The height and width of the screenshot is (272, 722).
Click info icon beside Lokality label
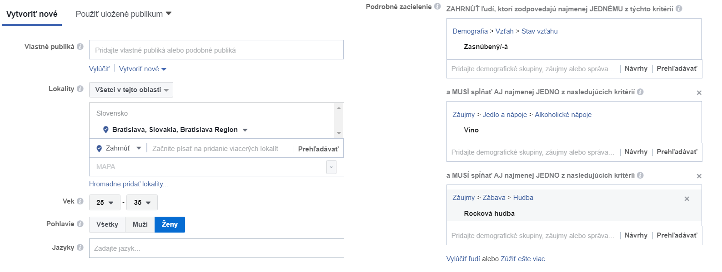click(x=80, y=89)
